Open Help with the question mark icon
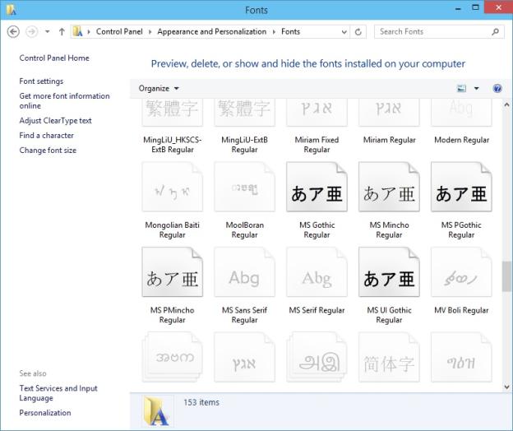The width and height of the screenshot is (513, 431). click(x=497, y=88)
